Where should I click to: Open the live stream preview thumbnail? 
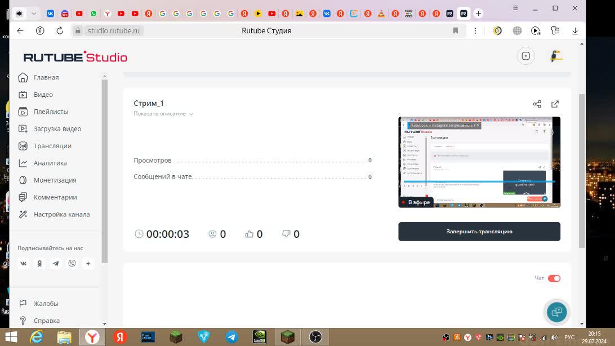point(479,162)
